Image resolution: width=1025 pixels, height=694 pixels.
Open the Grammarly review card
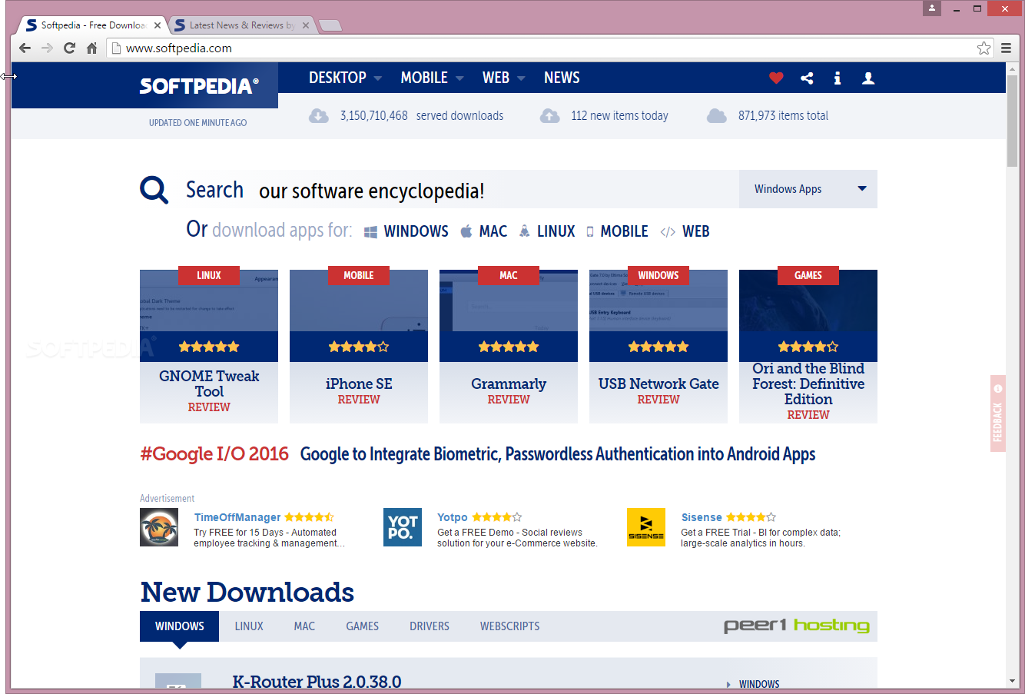509,347
